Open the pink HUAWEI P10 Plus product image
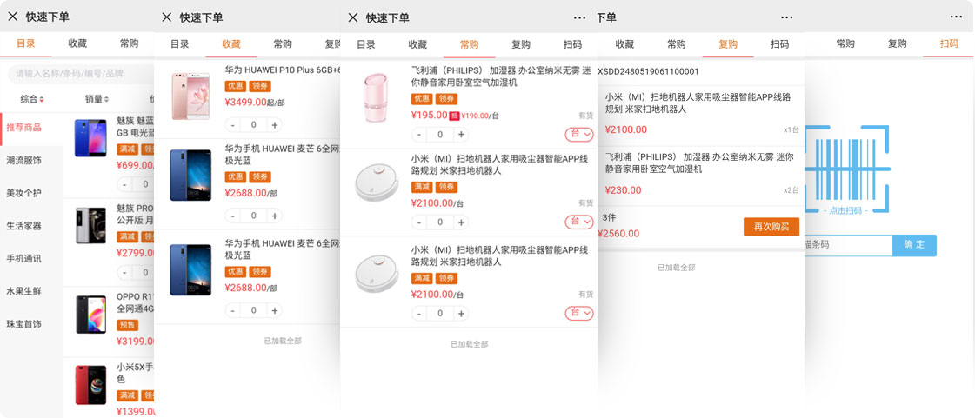The height and width of the screenshot is (418, 975). tap(190, 96)
